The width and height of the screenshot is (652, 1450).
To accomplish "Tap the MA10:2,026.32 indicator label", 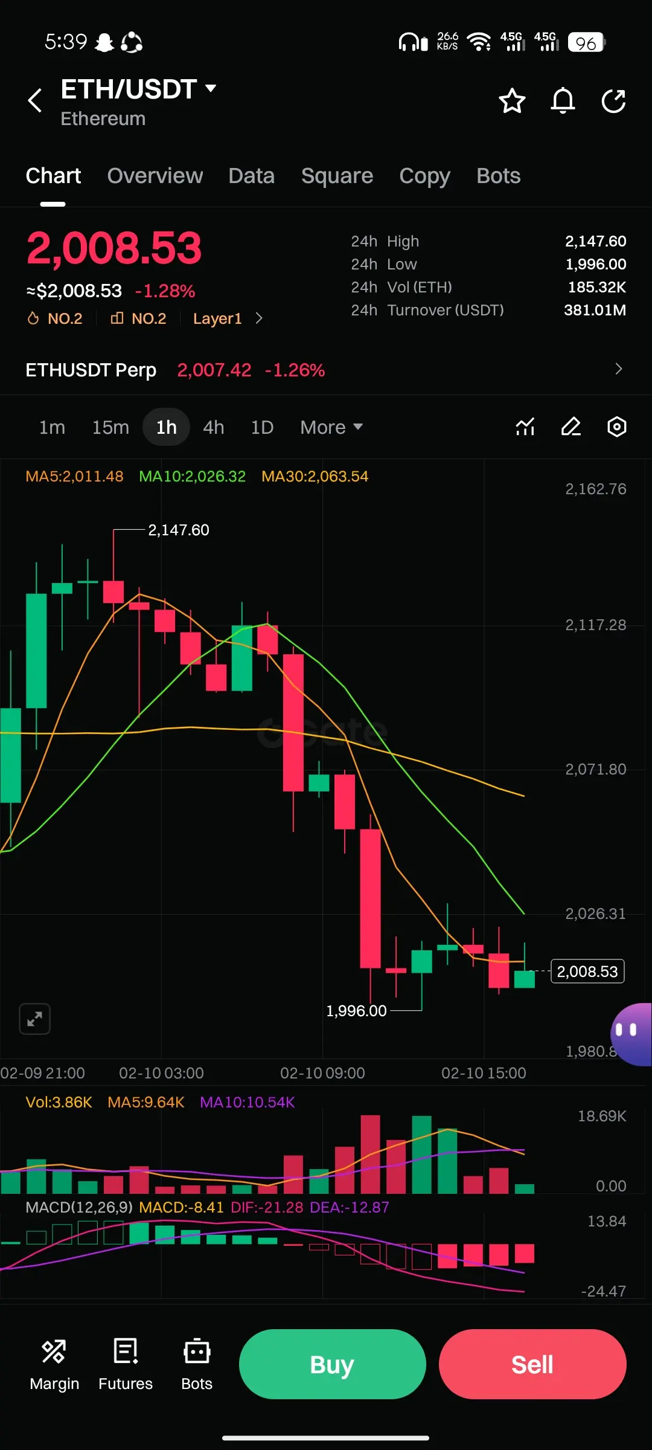I will 193,476.
